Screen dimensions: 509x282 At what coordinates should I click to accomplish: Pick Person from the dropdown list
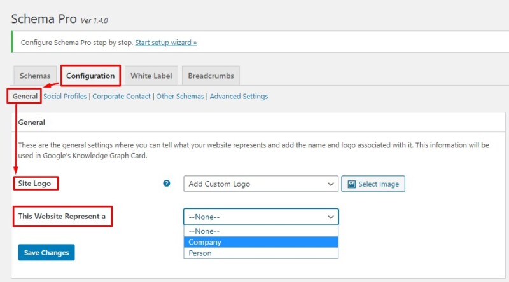[x=200, y=253]
